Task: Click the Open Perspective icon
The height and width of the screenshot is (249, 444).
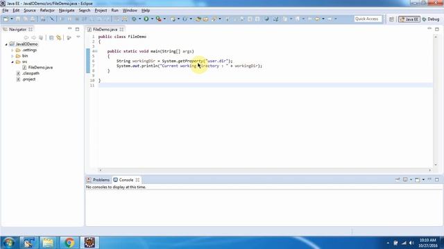Action: pyautogui.click(x=391, y=19)
